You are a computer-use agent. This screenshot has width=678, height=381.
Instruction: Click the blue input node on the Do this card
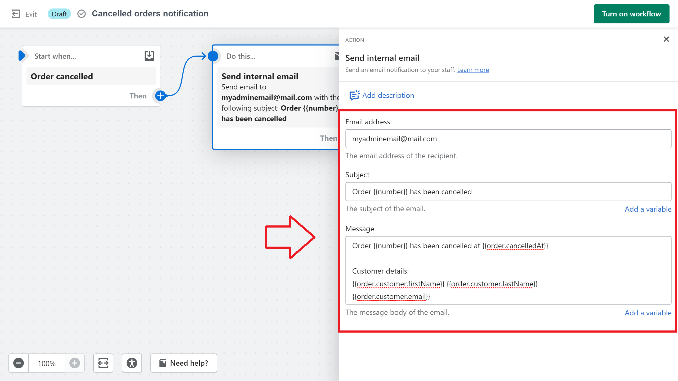(x=213, y=56)
